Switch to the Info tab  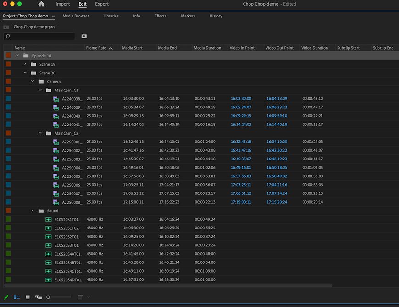136,16
